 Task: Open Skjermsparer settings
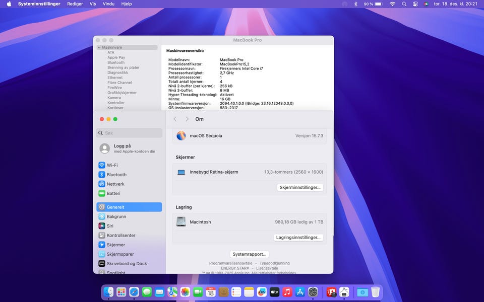[x=120, y=254]
